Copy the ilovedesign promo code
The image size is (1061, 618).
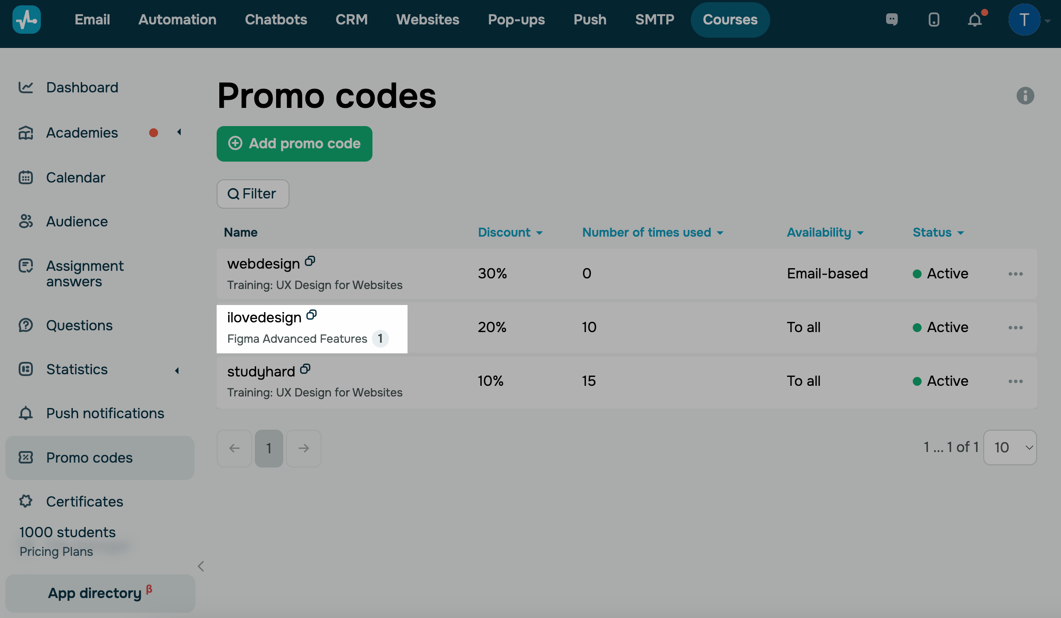[312, 315]
